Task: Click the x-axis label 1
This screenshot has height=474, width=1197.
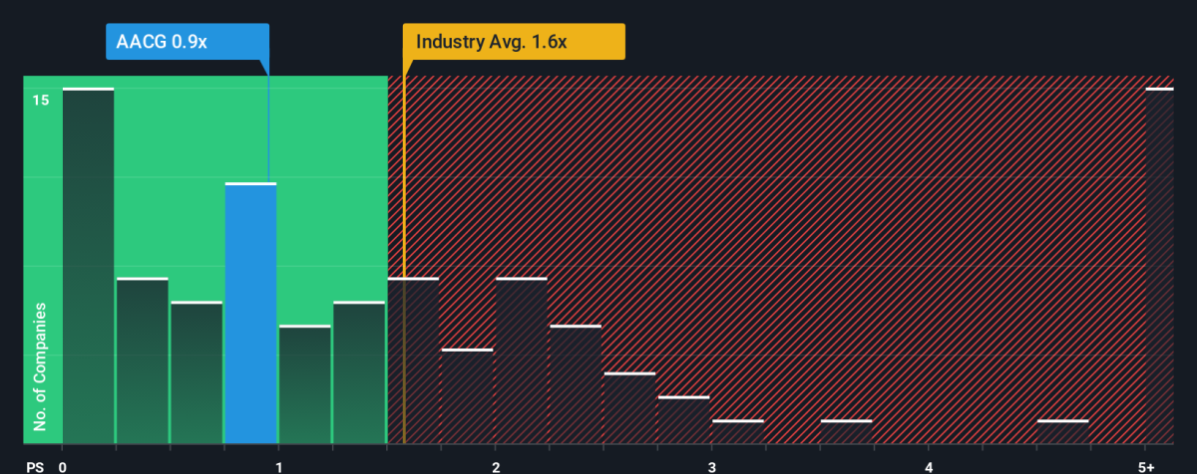Action: click(x=279, y=467)
